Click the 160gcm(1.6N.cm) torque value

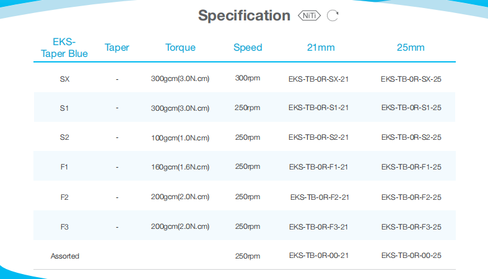click(x=180, y=167)
